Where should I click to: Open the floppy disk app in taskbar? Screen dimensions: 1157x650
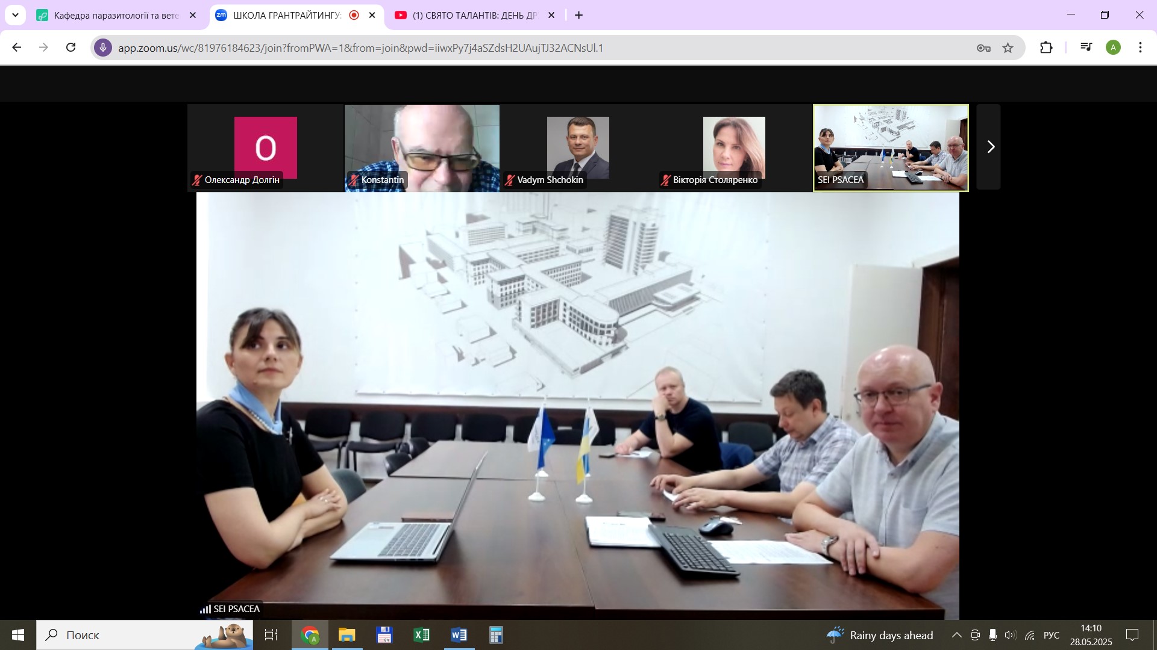[x=384, y=635]
